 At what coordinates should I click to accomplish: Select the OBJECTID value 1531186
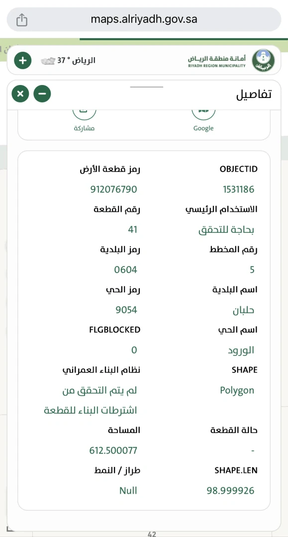click(x=239, y=189)
